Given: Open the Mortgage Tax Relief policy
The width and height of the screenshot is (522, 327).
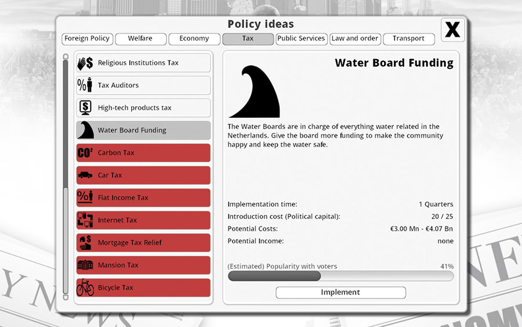Looking at the screenshot, I should (143, 243).
